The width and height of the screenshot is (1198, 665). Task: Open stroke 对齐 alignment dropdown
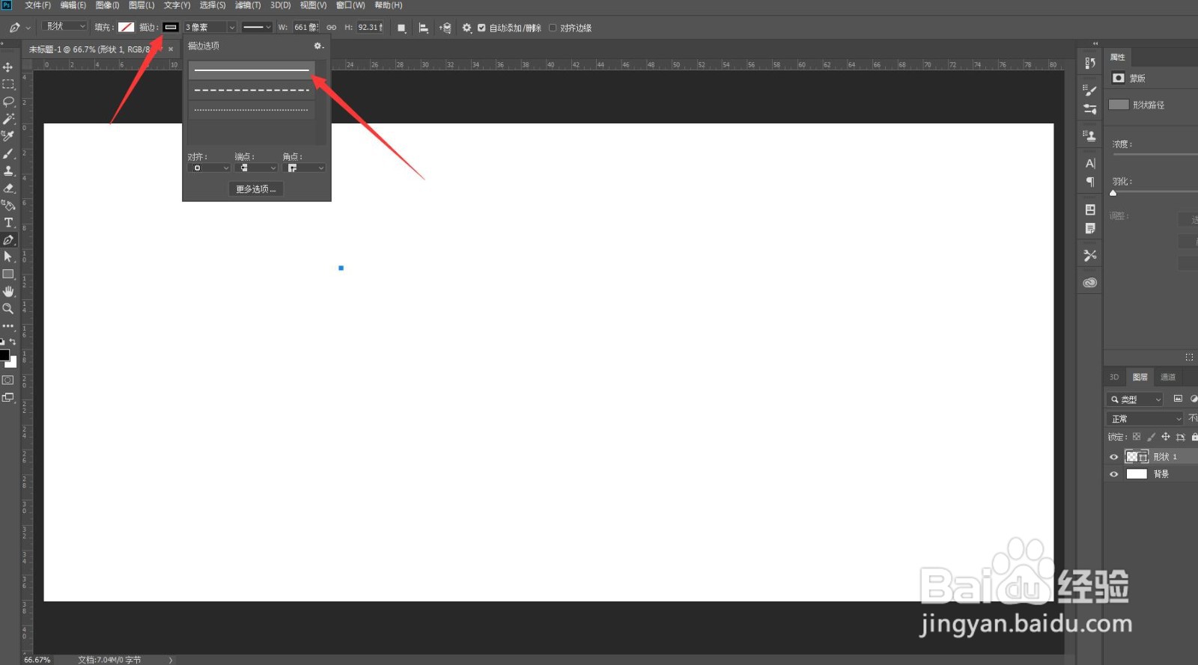click(x=209, y=168)
